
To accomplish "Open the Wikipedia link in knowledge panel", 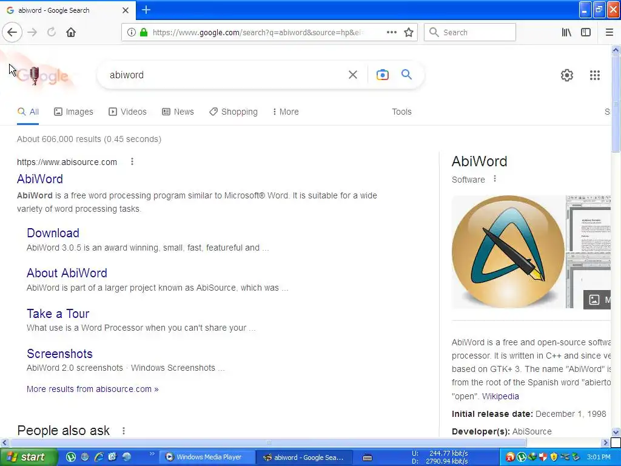I will (x=500, y=396).
